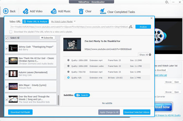
Task: Select Now Thank We All Our God thumbnail
Action: click(13, 61)
